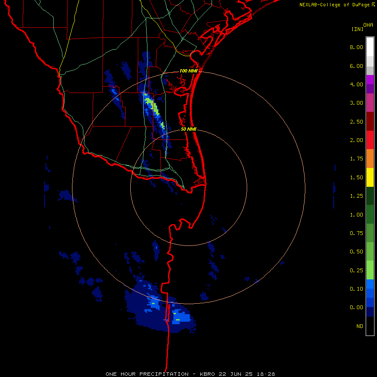This screenshot has width=377, height=377.
Task: Select the 4.00 legend value
Action: tap(356, 84)
